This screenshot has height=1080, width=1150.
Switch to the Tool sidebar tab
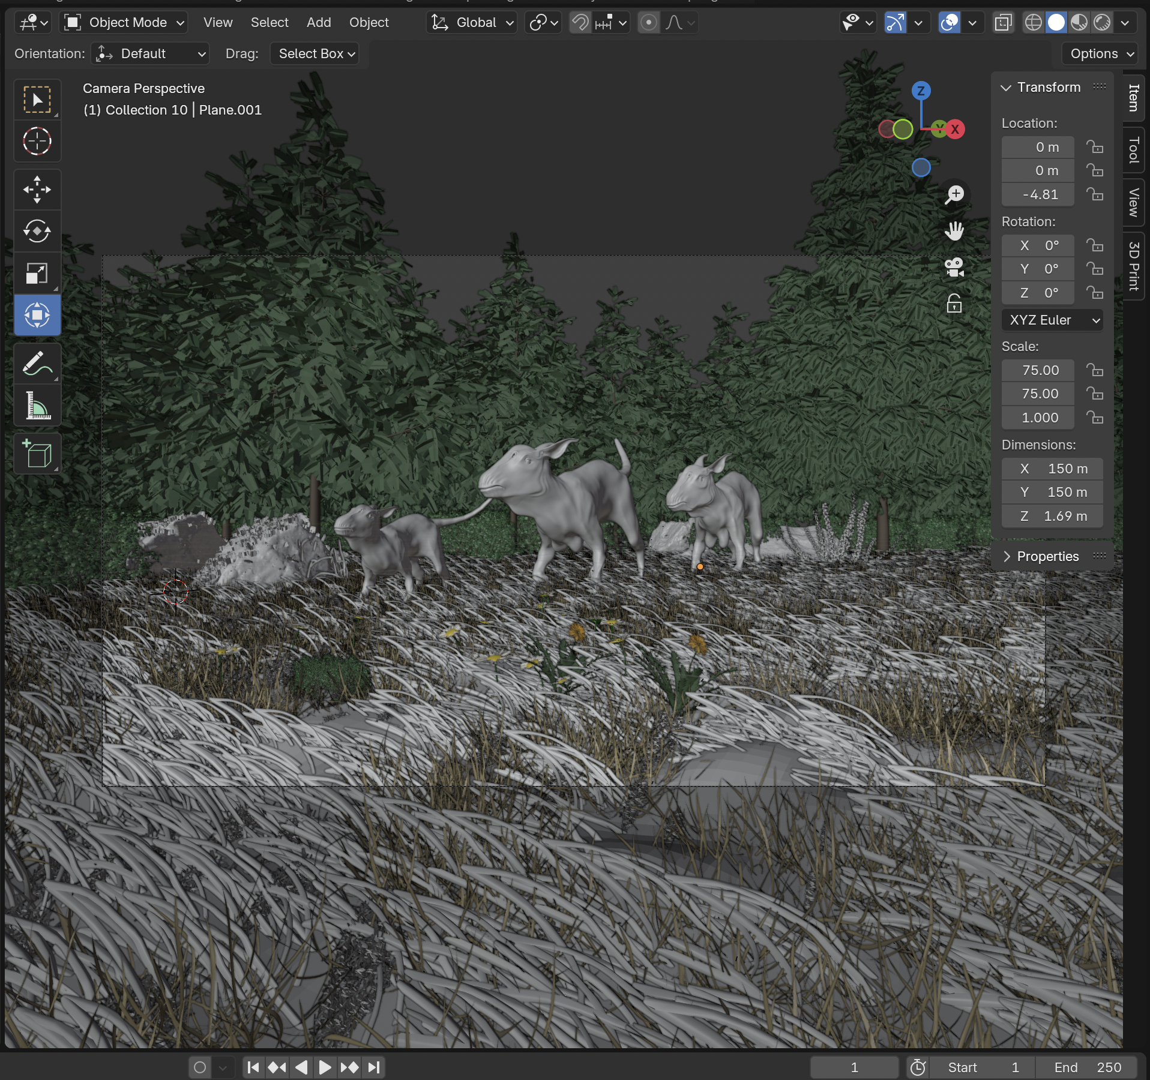pos(1134,150)
